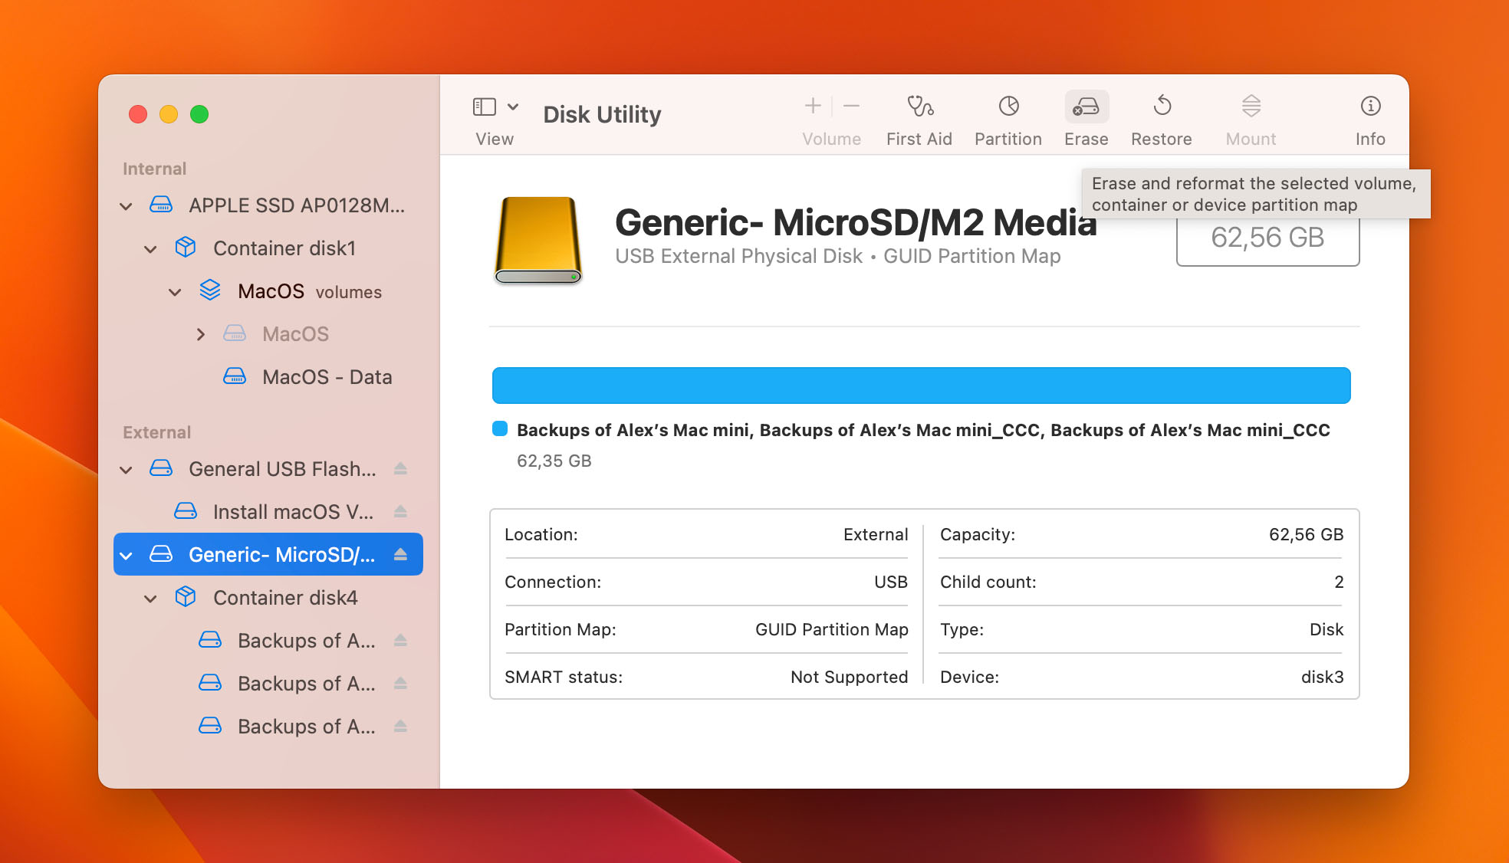Click the Disk Utility menu bar title
Viewport: 1509px width, 863px height.
pyautogui.click(x=601, y=114)
